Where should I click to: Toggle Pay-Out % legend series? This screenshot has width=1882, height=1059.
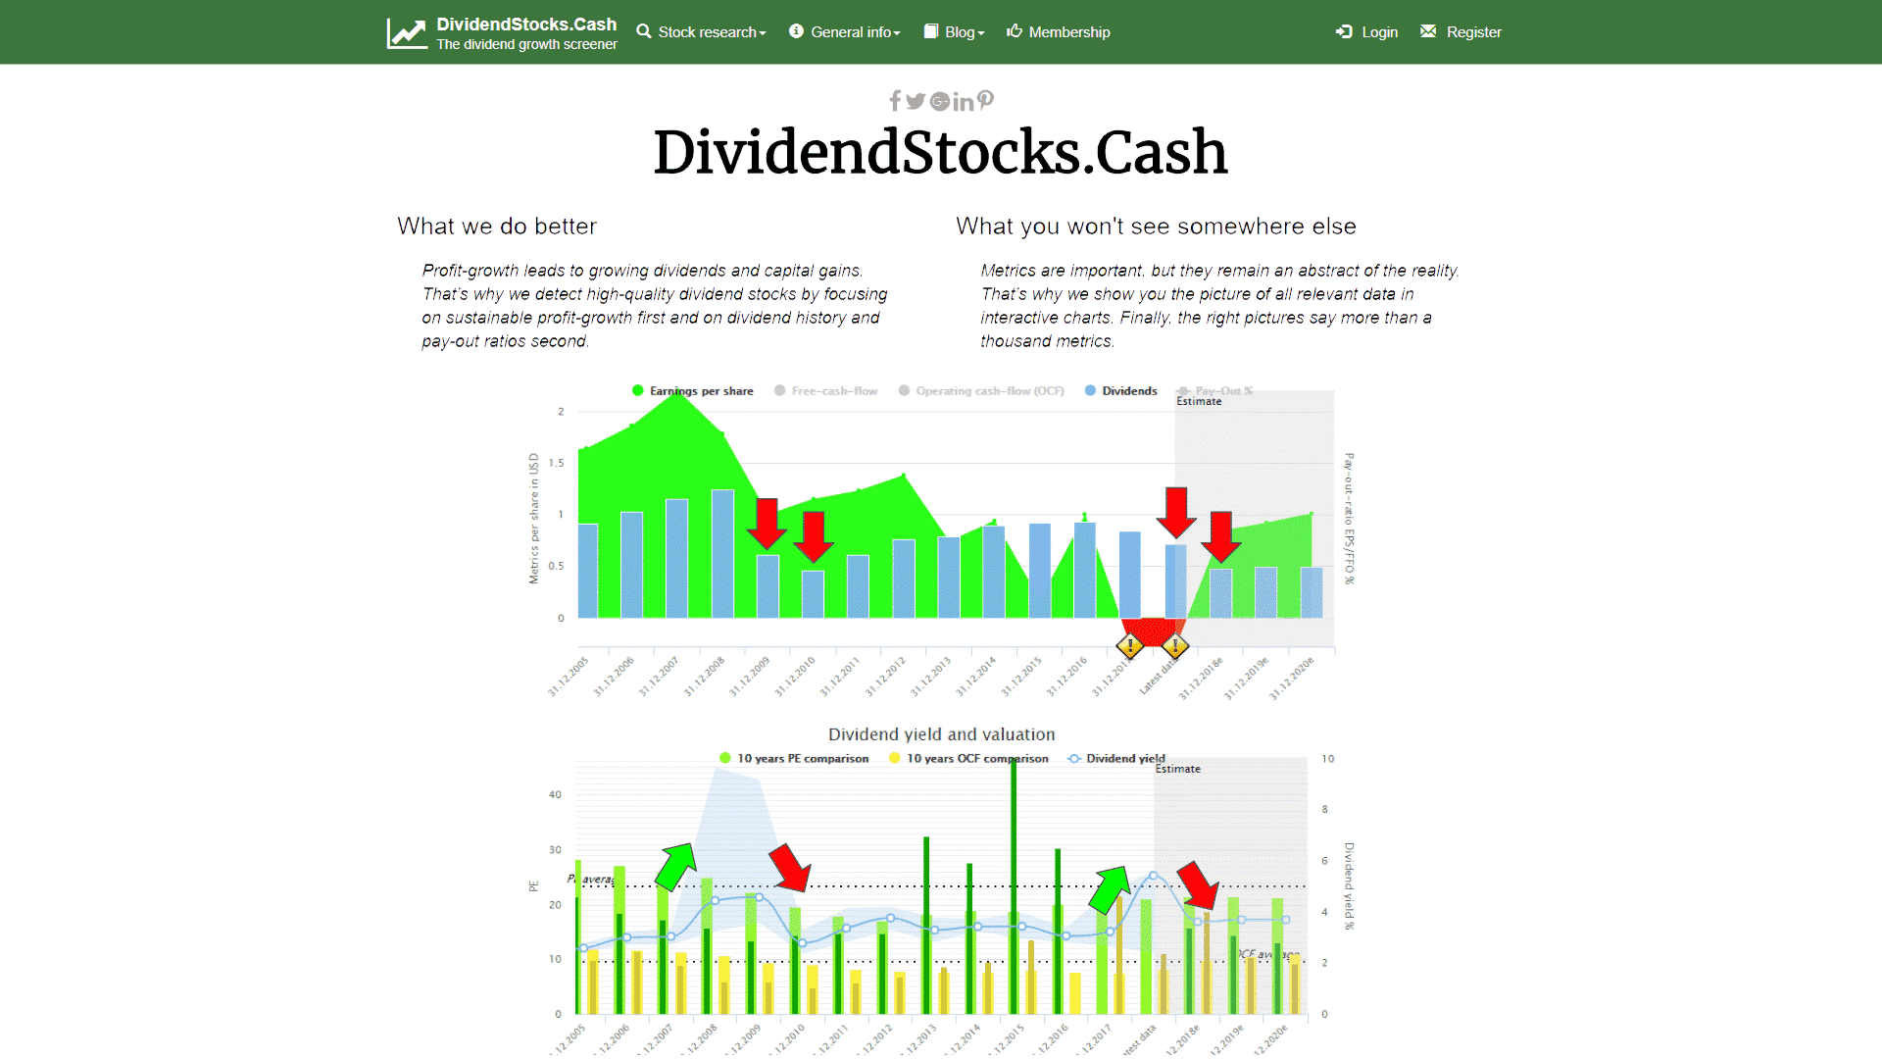(x=1215, y=390)
